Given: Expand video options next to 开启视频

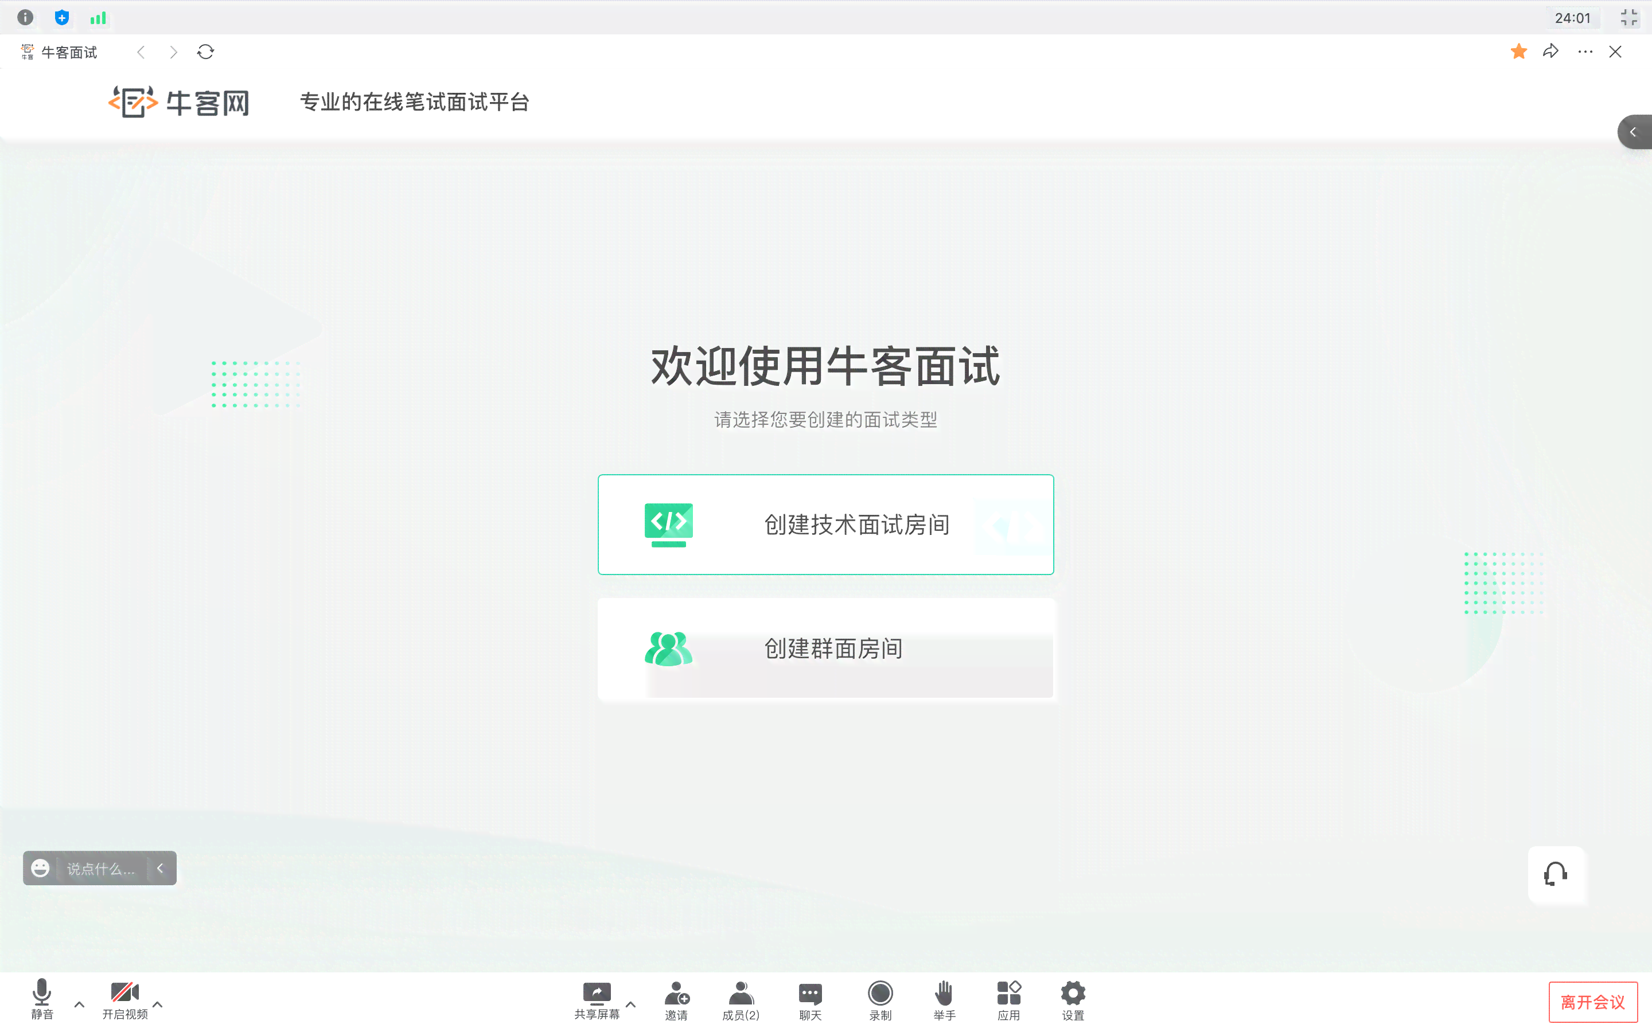Looking at the screenshot, I should pyautogui.click(x=158, y=1004).
